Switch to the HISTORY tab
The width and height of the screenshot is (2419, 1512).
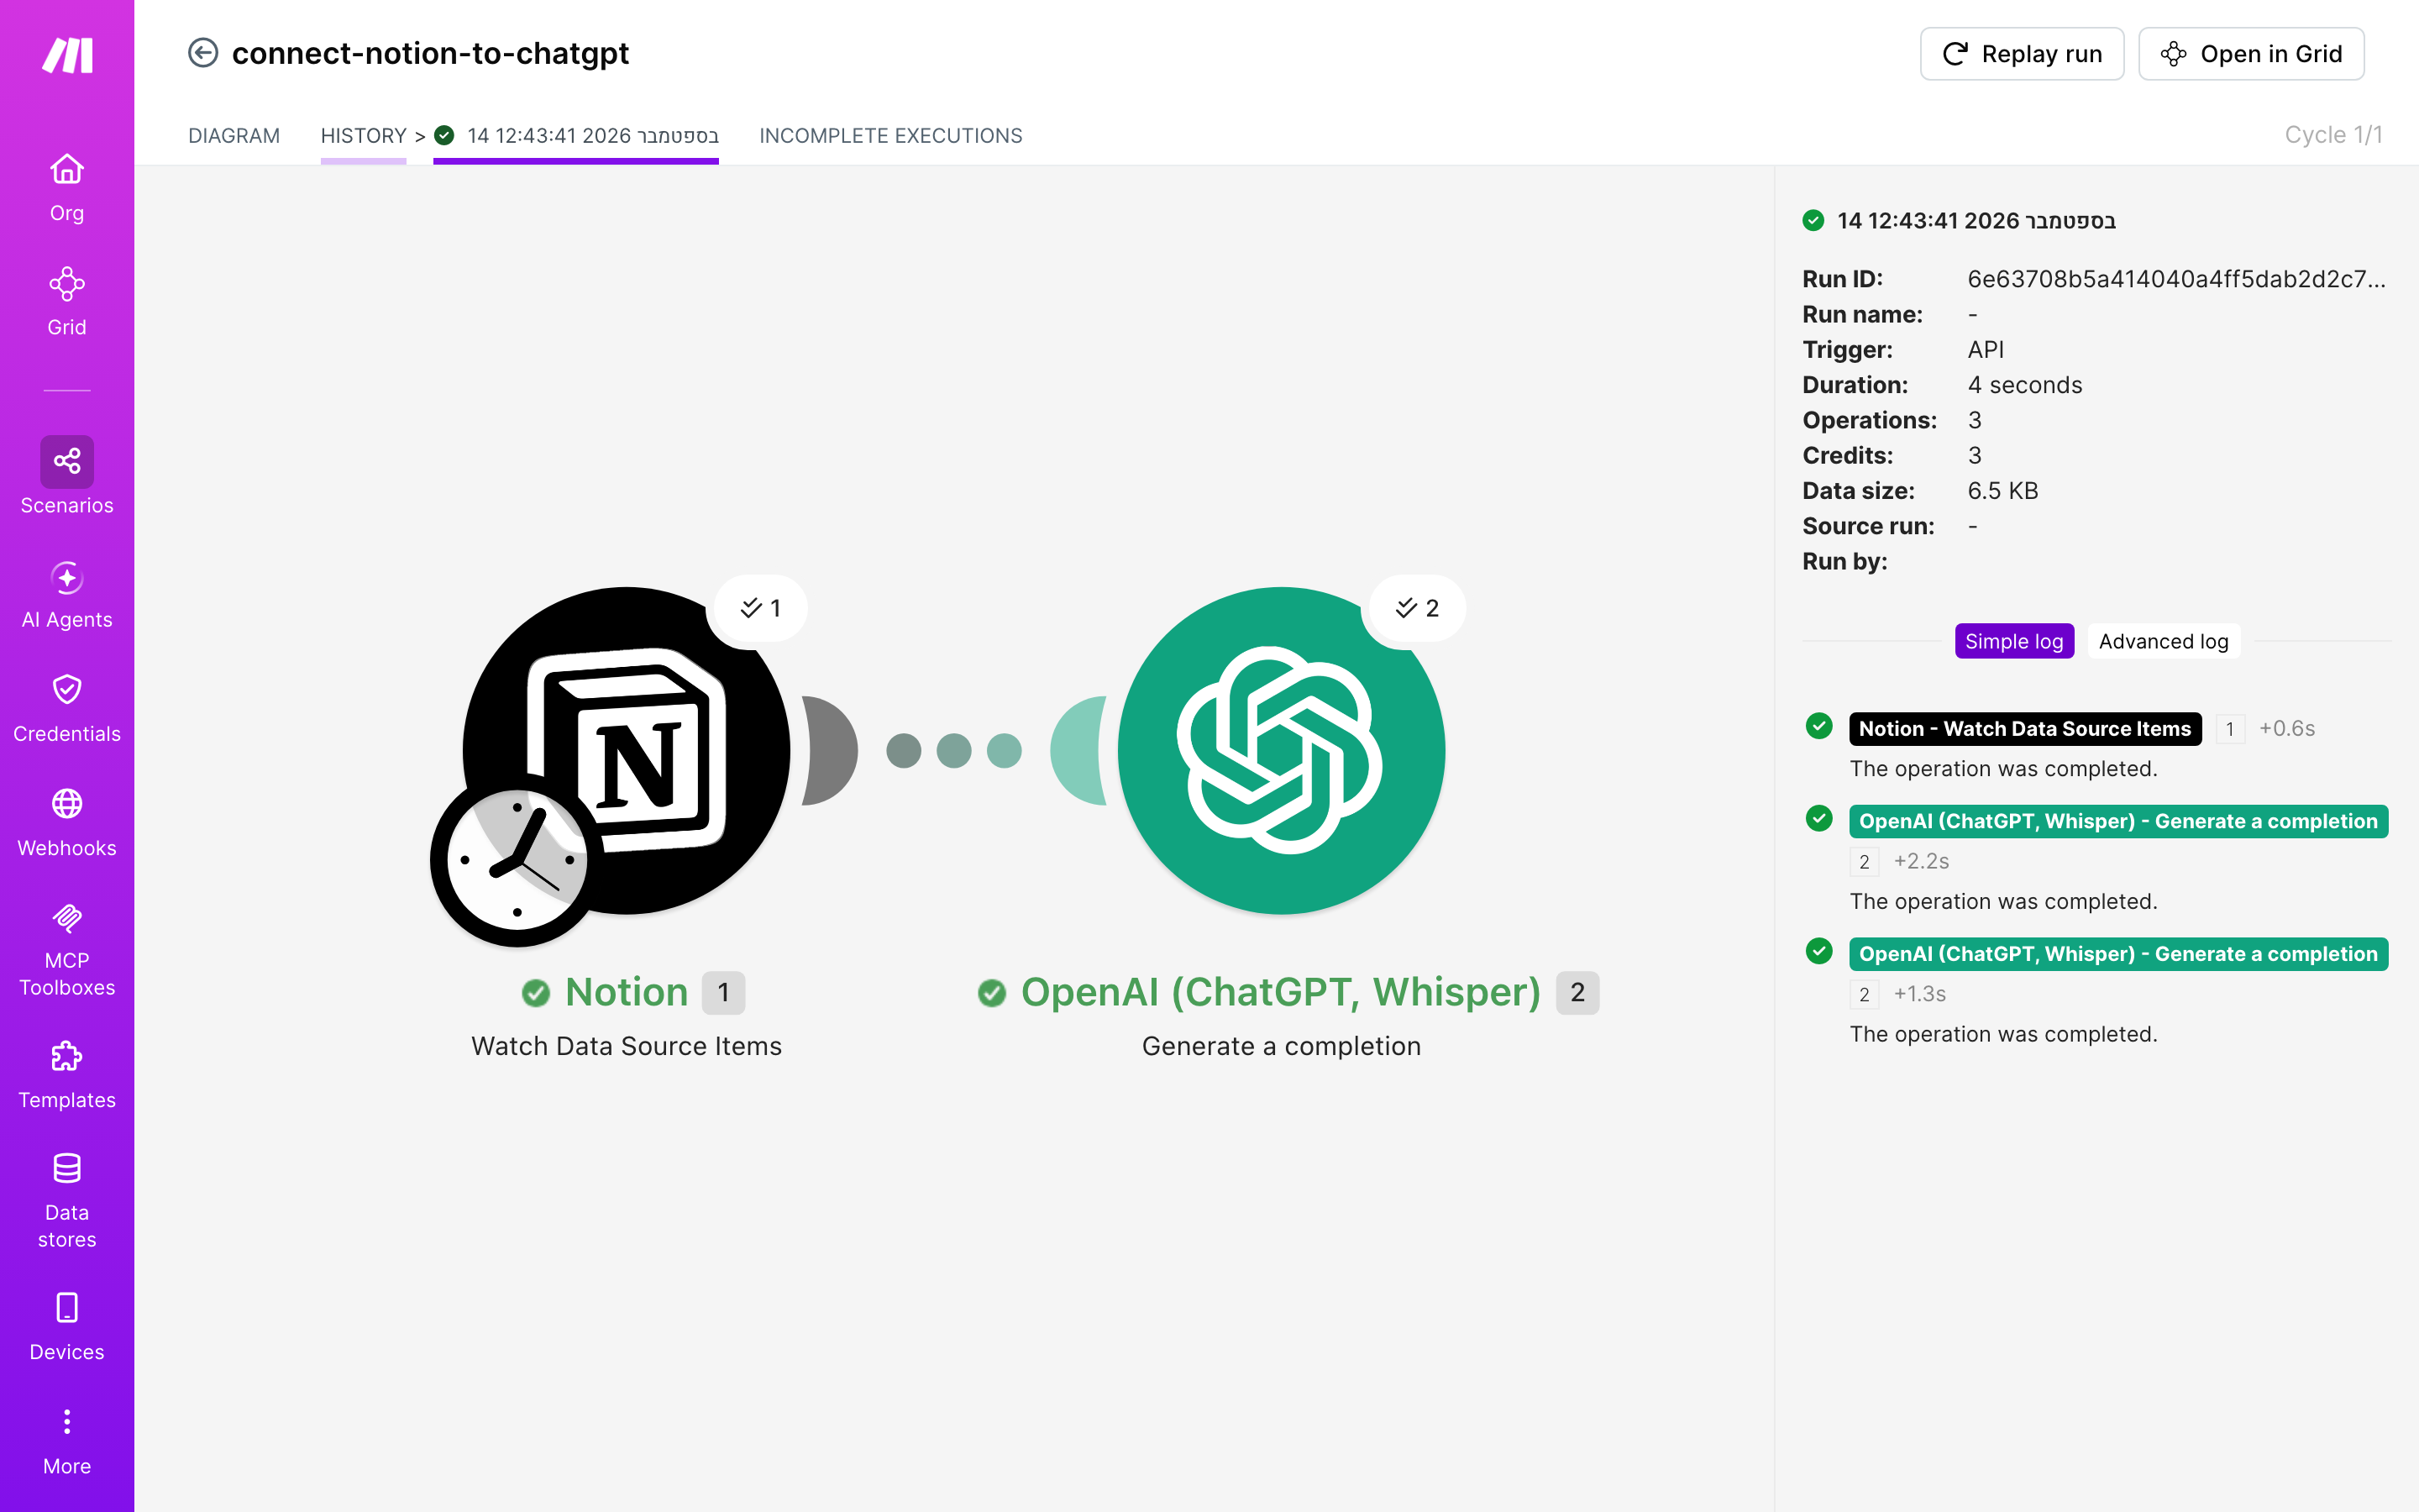coord(363,135)
